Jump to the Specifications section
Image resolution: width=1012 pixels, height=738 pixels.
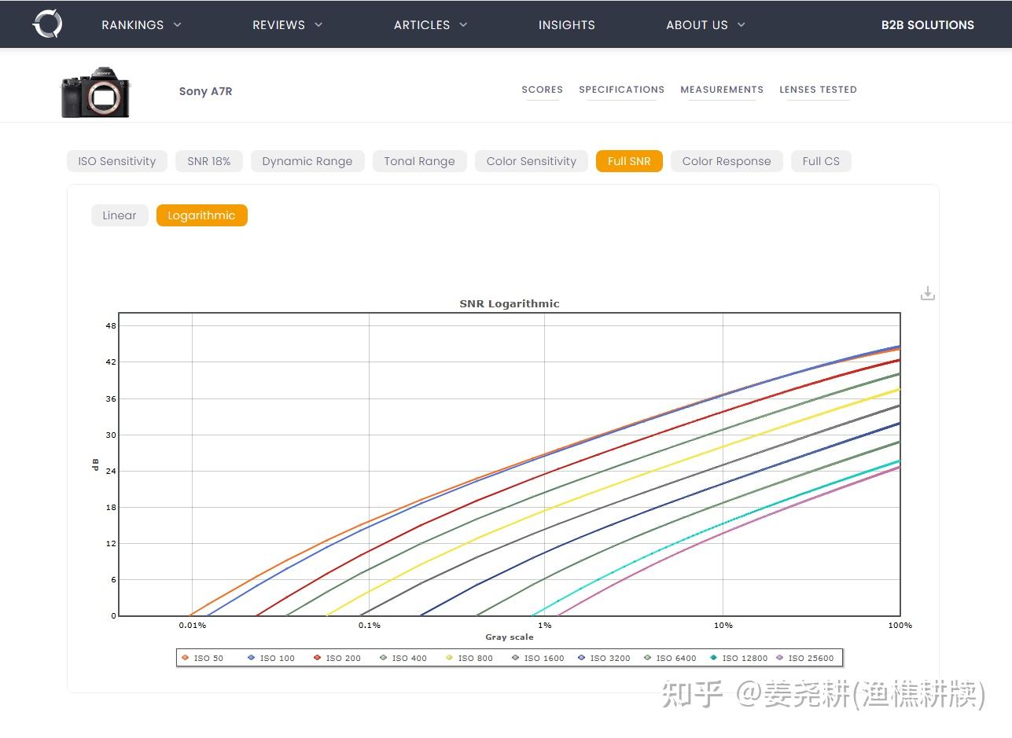621,90
